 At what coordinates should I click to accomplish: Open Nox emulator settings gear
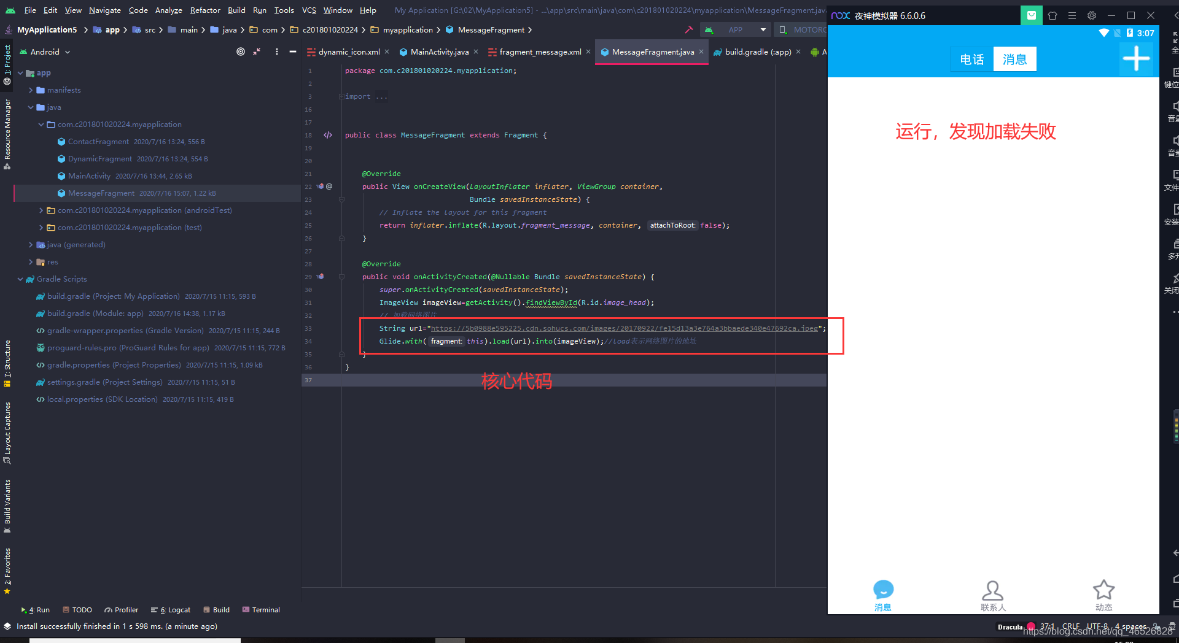click(1091, 15)
